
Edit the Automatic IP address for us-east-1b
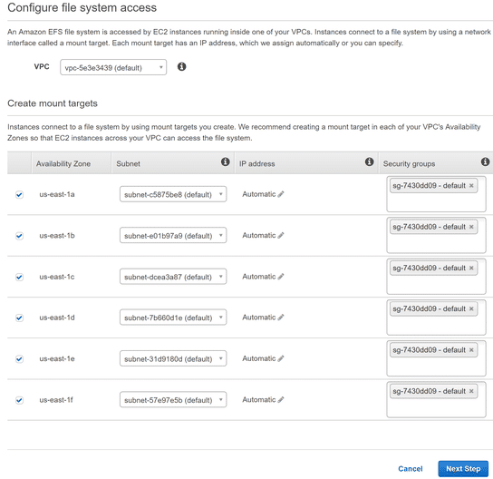(281, 235)
